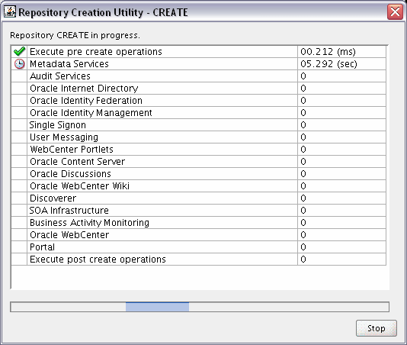Select the Portal row
The image size is (407, 345).
[x=199, y=247]
